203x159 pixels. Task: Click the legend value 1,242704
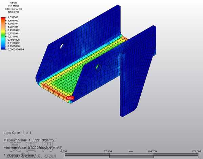pos(13,24)
